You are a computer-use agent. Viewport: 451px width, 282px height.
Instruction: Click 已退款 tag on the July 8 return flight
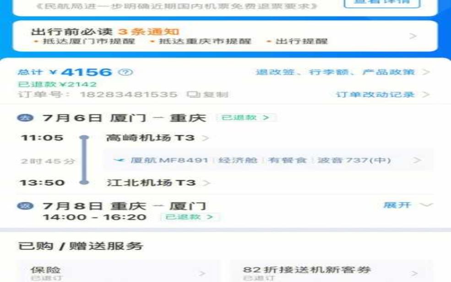pyautogui.click(x=190, y=217)
